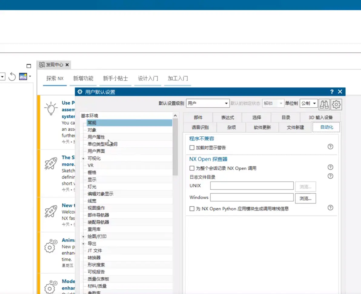
Task: Select 常规 in the tree
Action: (129, 123)
